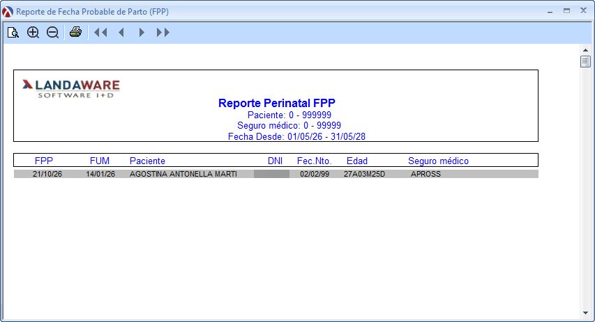Click age value 27A03M25D

coord(364,174)
